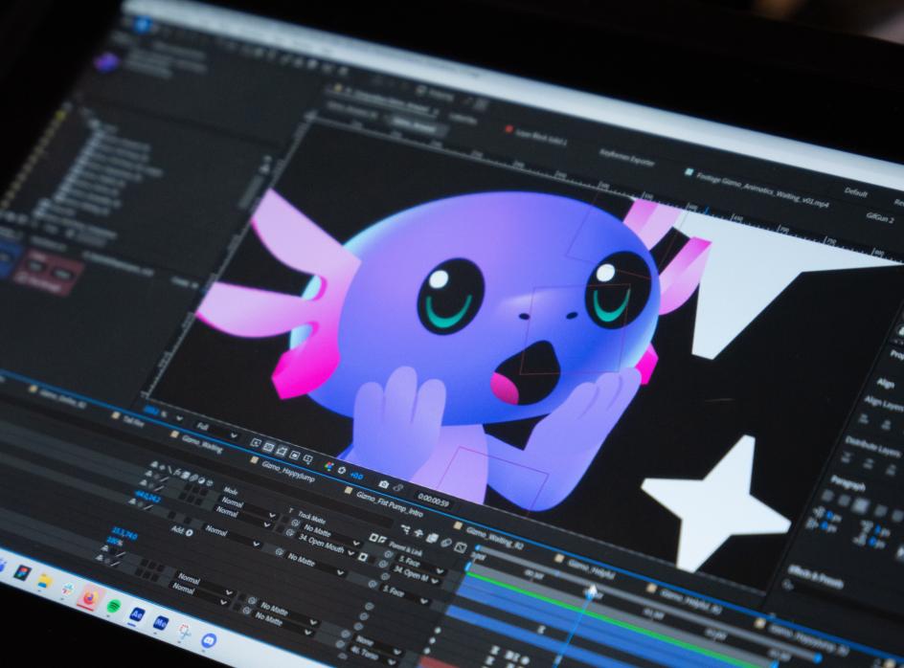Select the After Effects icon in the taskbar
This screenshot has height=668, width=904.
tap(137, 614)
